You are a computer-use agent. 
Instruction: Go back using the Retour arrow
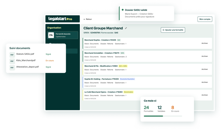[88, 19]
